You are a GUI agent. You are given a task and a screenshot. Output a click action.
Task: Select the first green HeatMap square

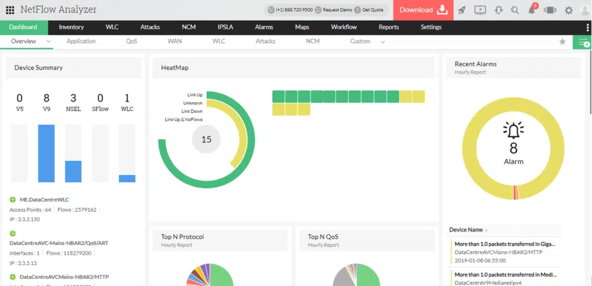[x=278, y=97]
